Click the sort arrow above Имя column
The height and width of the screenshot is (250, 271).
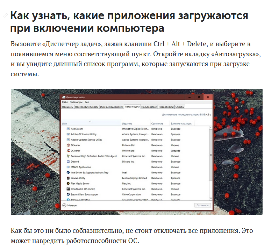pos(91,121)
